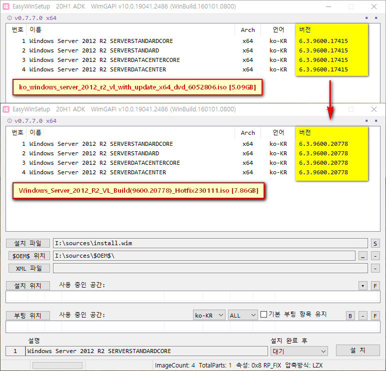Image resolution: width=386 pixels, height=371 pixels.
Task: Click ImageCount: 4 in status bar
Action: point(175,366)
